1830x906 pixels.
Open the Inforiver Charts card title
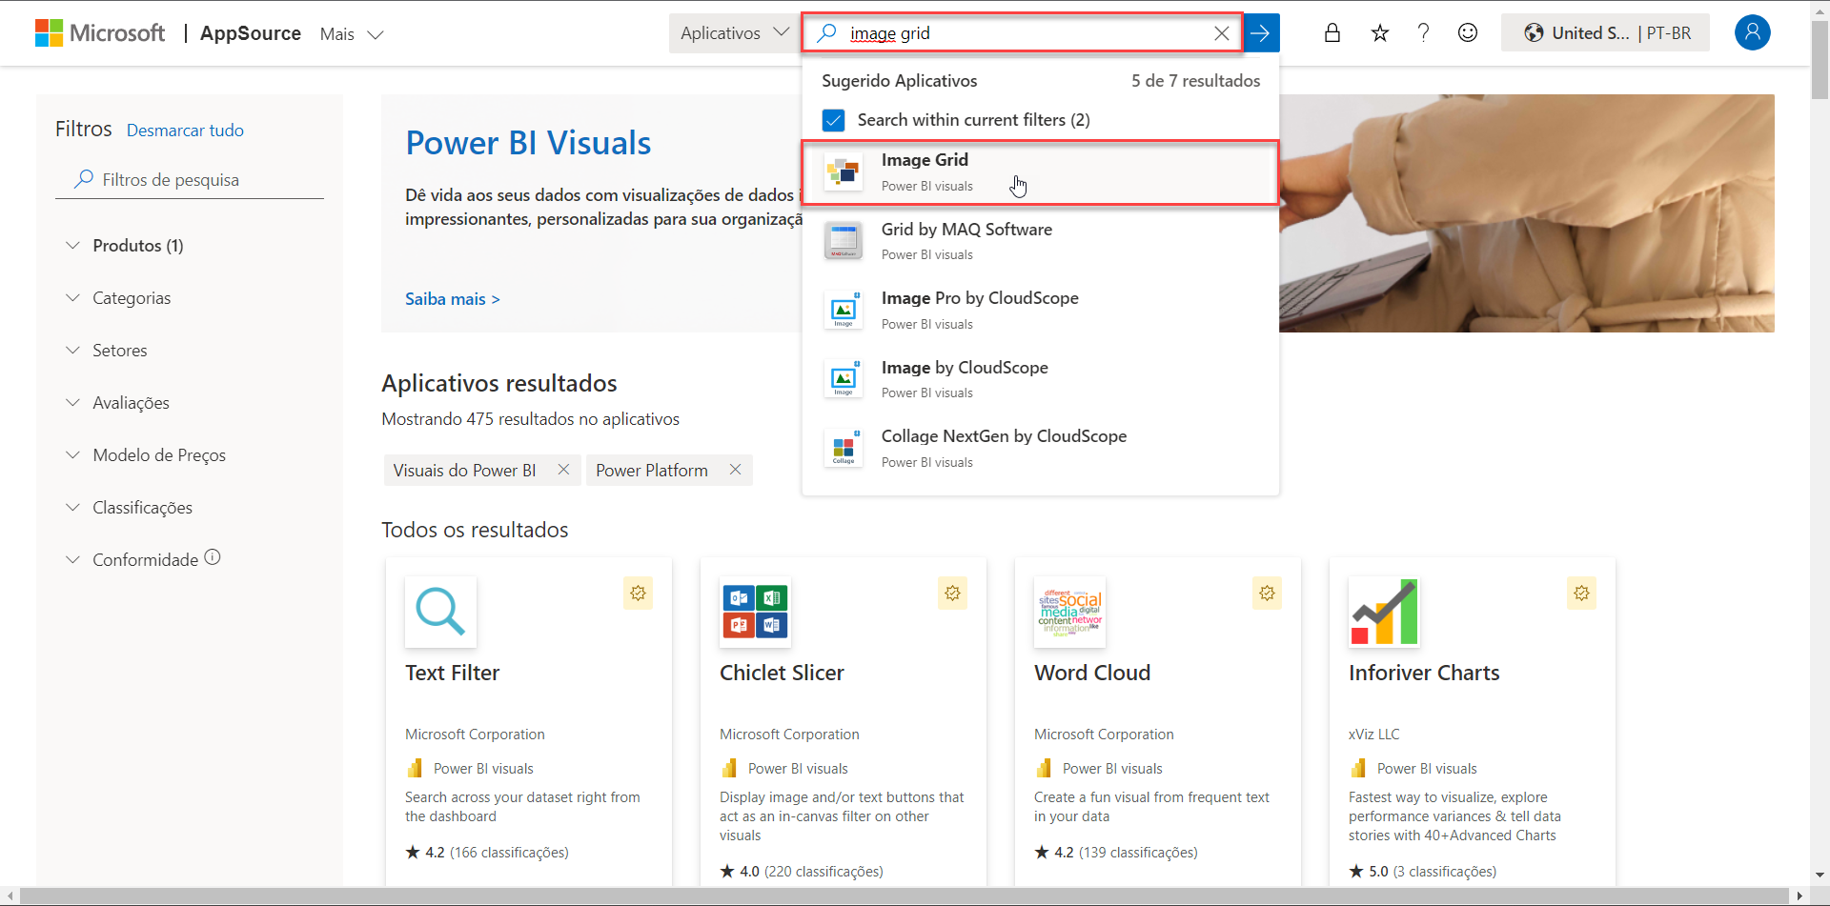pyautogui.click(x=1424, y=673)
